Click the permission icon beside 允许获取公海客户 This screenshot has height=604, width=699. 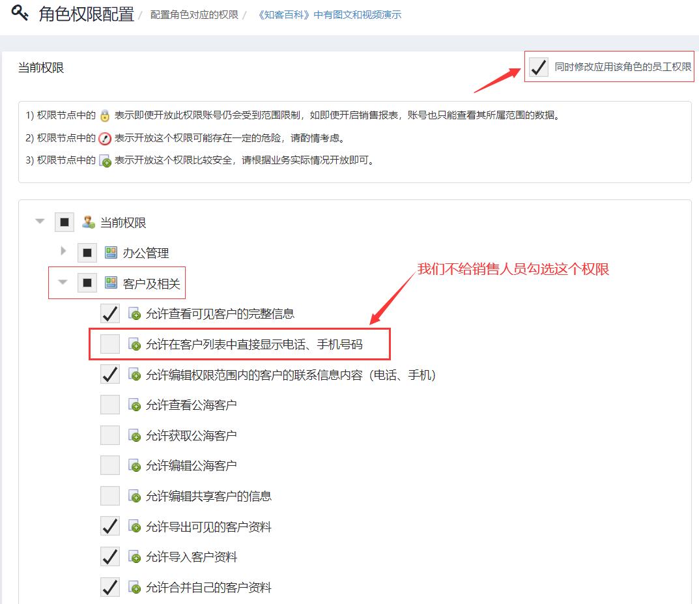pos(134,436)
